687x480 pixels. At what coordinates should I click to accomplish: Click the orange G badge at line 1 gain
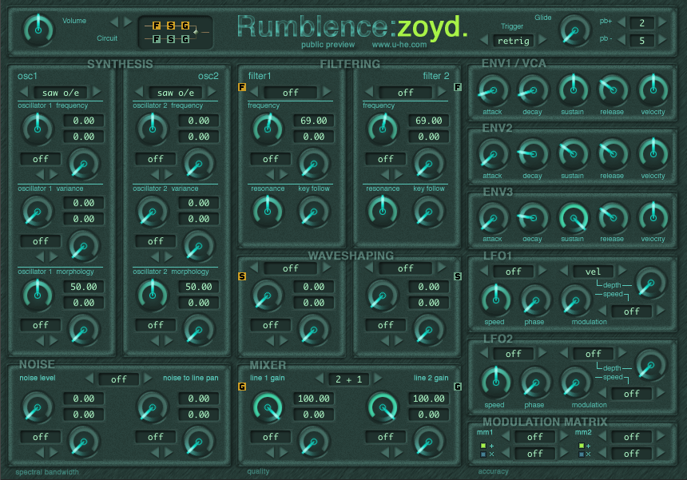point(242,387)
